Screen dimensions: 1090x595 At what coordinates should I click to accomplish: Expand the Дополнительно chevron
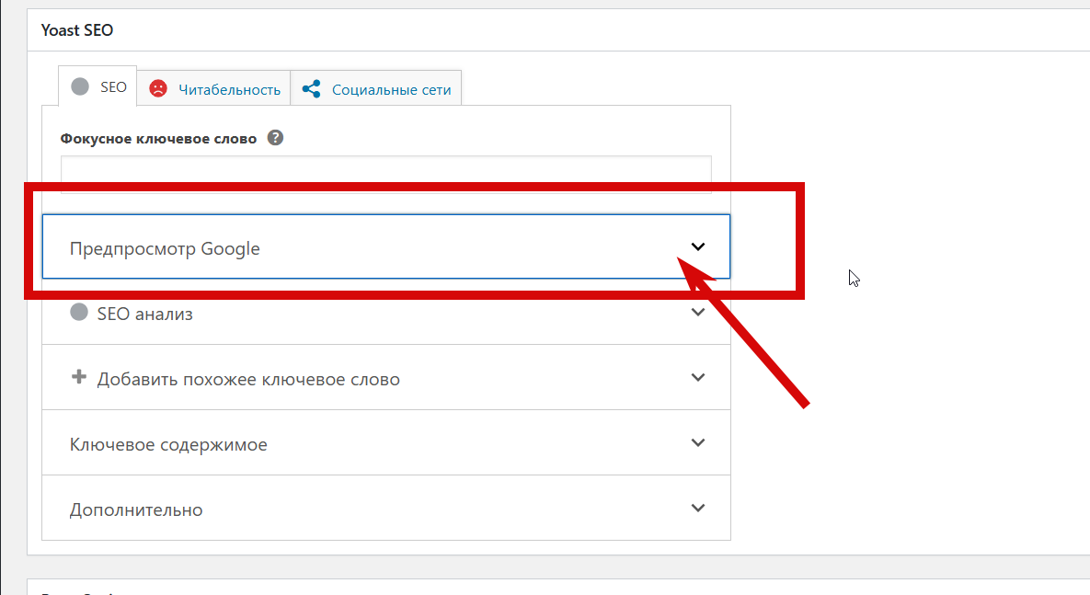[698, 509]
